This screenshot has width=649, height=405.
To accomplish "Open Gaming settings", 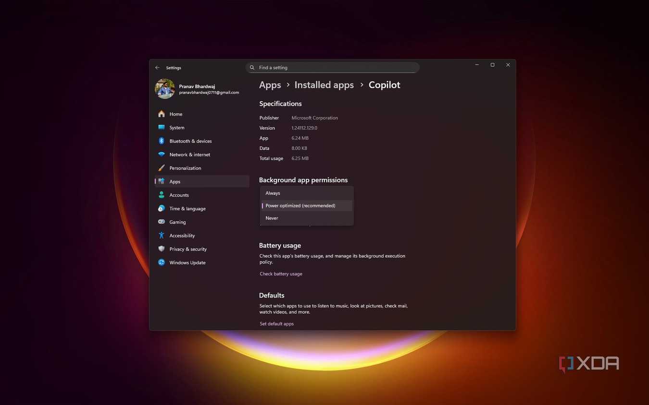I will 202,222.
